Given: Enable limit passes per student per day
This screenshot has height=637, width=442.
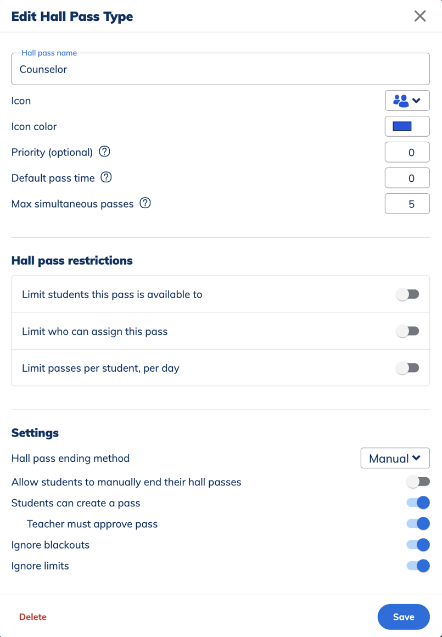Looking at the screenshot, I should (x=407, y=367).
